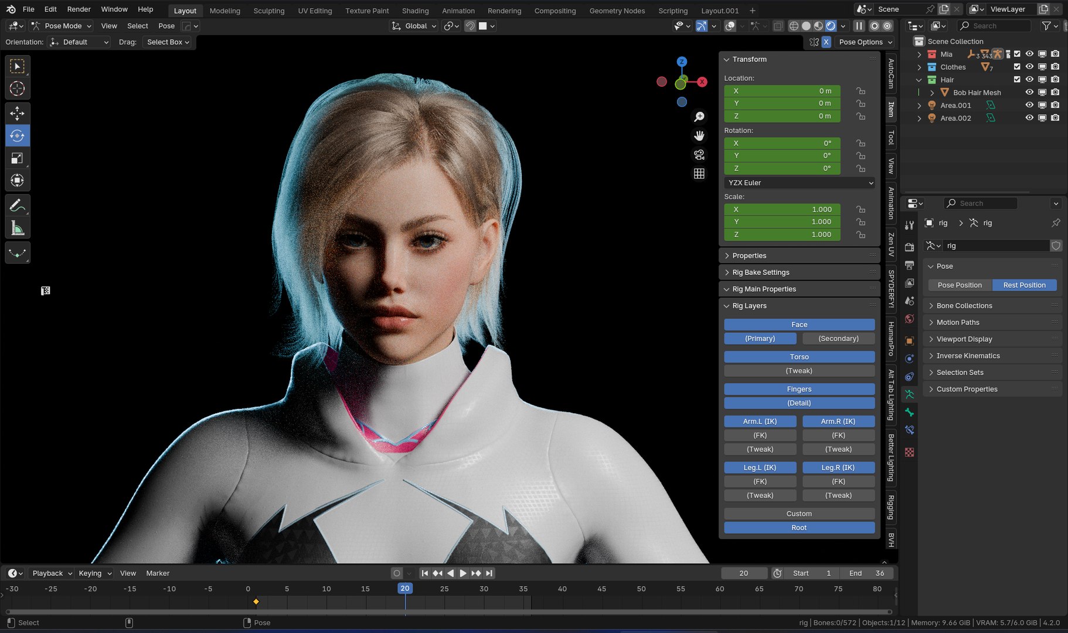
Task: Click the pan view hand icon
Action: 699,135
